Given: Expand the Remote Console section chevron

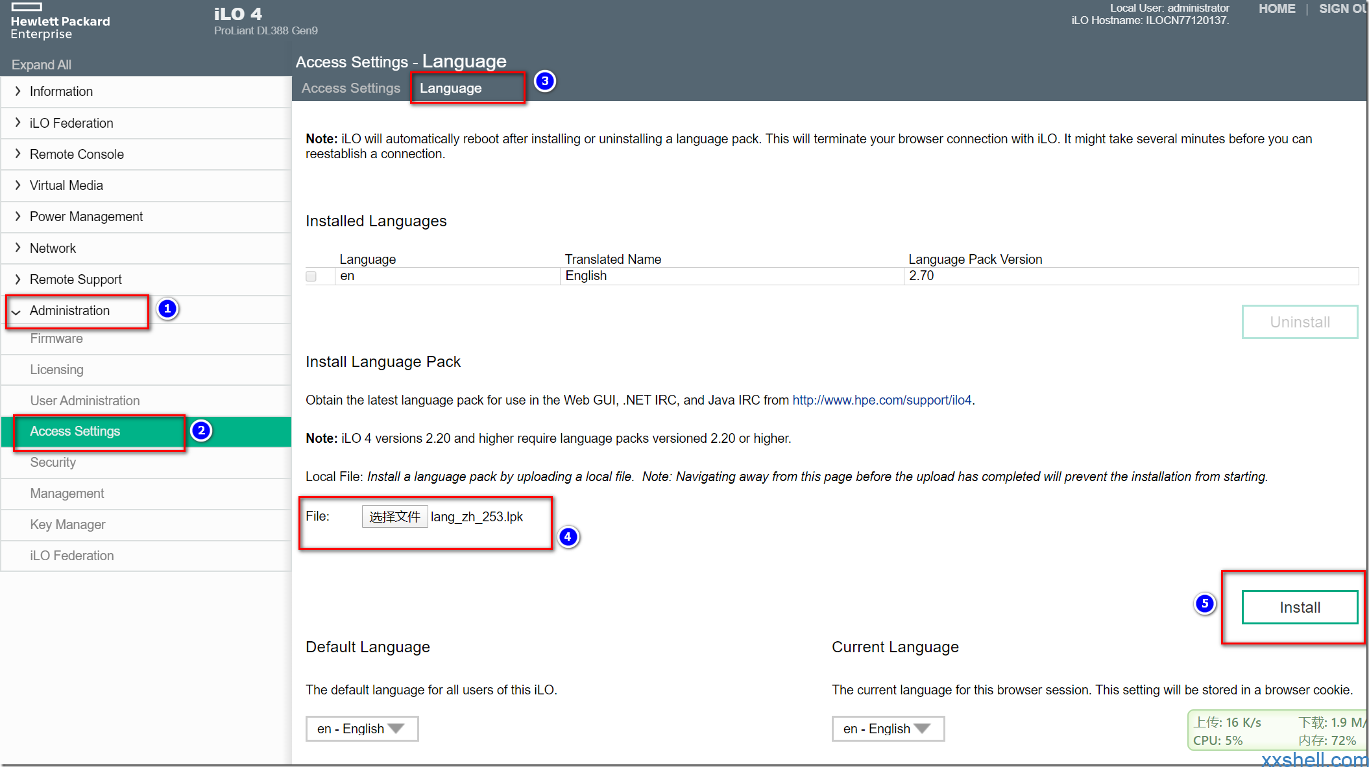Looking at the screenshot, I should 18,154.
